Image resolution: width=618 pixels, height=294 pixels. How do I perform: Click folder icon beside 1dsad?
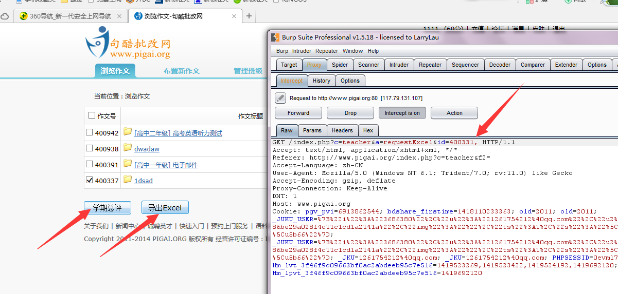click(128, 180)
